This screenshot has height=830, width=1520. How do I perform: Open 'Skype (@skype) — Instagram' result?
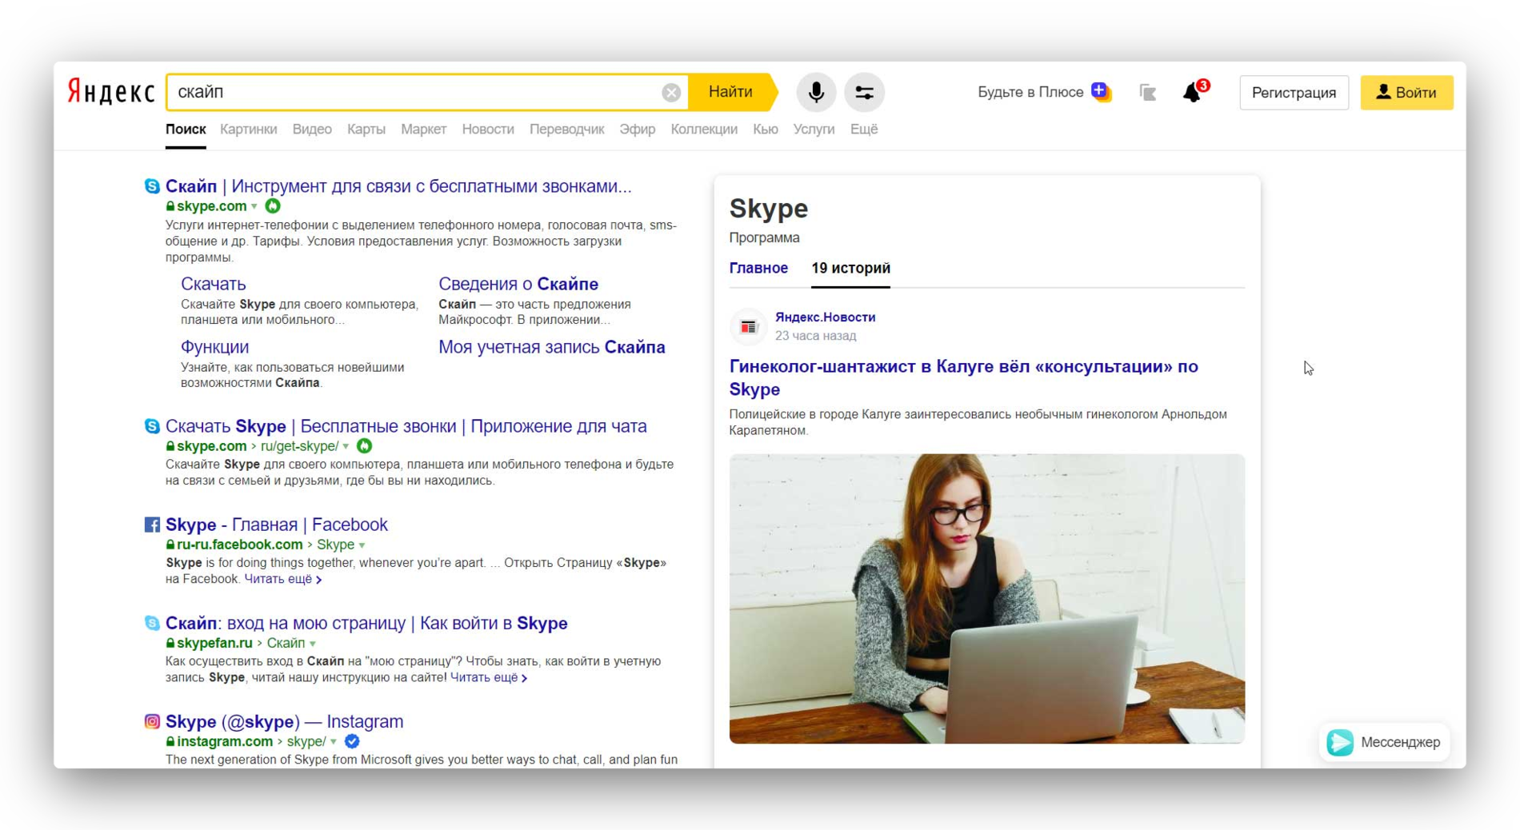coord(284,721)
